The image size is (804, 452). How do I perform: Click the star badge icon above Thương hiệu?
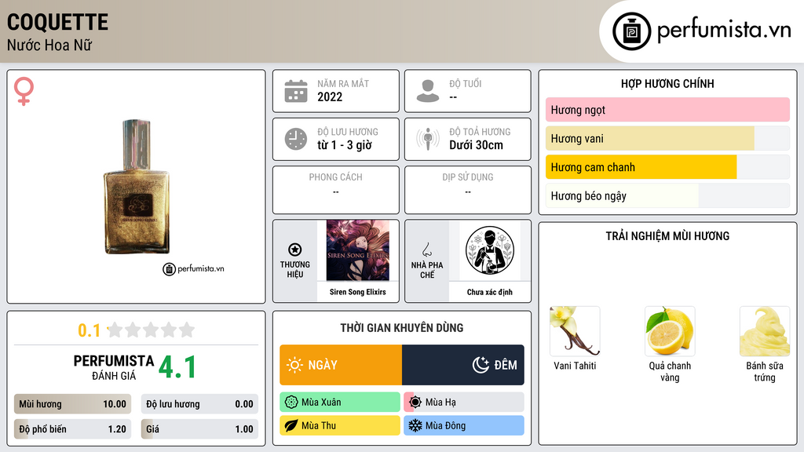(295, 250)
